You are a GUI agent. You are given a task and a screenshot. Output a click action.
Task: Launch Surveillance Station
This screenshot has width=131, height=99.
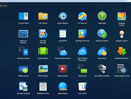tap(102, 69)
